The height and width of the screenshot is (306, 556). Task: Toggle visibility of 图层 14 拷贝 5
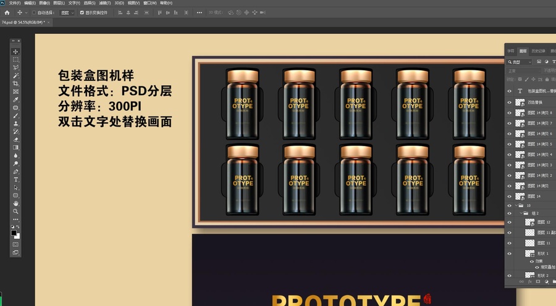pyautogui.click(x=510, y=144)
